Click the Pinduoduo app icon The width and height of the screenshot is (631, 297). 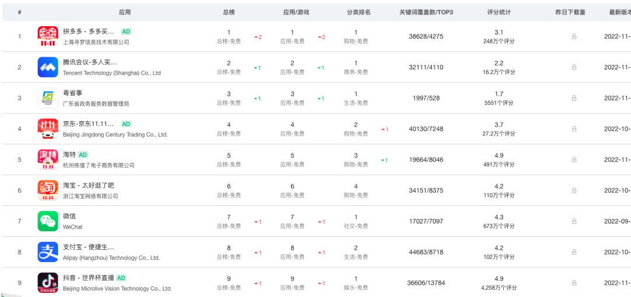48,36
